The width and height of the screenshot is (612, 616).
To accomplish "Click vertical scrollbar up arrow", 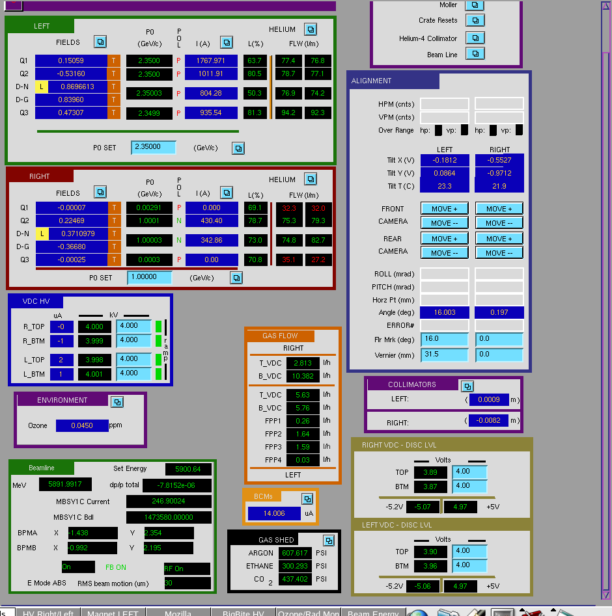I will coord(605,6).
